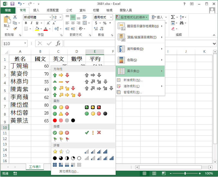Switch to Normal view in status bar

(144, 173)
